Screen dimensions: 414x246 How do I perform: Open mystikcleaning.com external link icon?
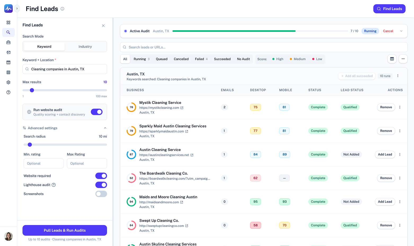pyautogui.click(x=182, y=108)
